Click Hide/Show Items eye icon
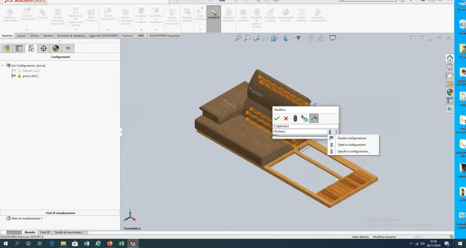This screenshot has height=248, width=466. (x=298, y=38)
